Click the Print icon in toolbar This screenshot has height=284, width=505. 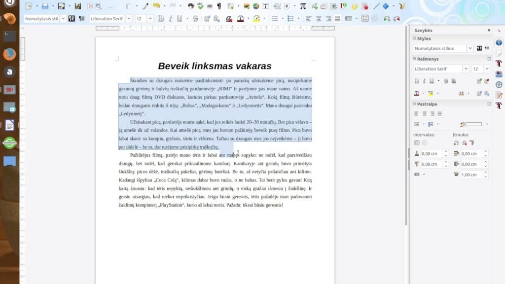tap(45, 6)
